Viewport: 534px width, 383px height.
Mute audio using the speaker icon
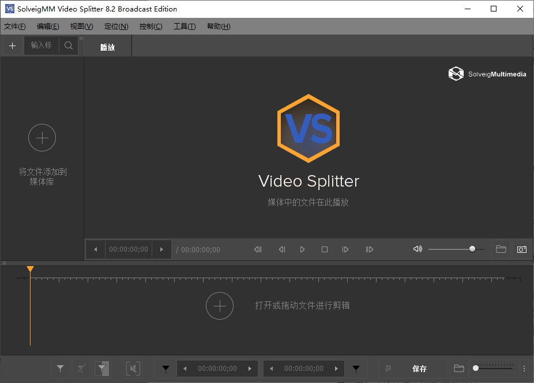tap(418, 249)
